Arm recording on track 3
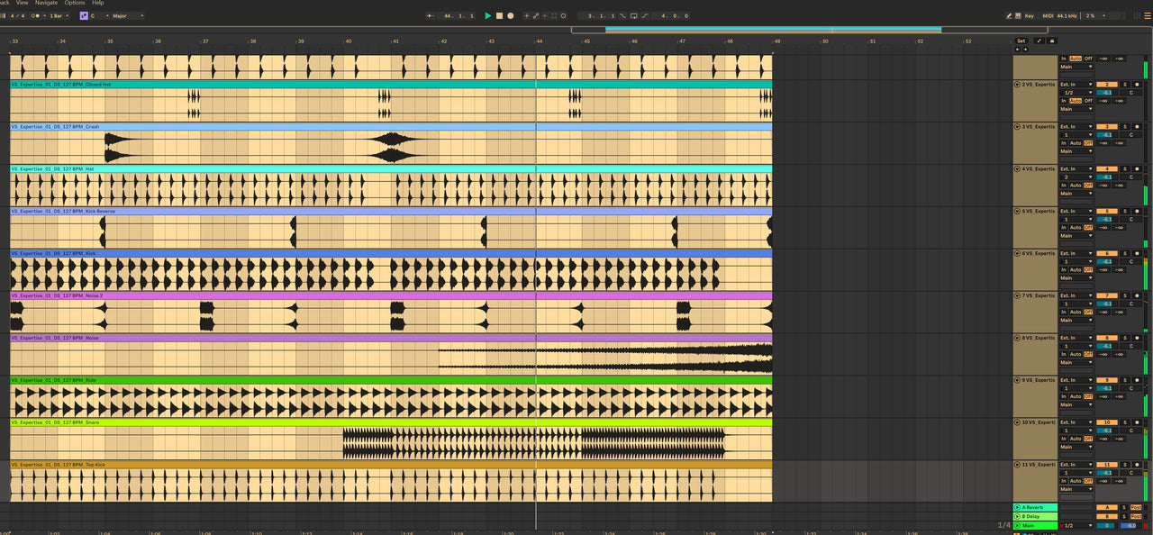Viewport: 1153px width, 535px height. pyautogui.click(x=1137, y=127)
